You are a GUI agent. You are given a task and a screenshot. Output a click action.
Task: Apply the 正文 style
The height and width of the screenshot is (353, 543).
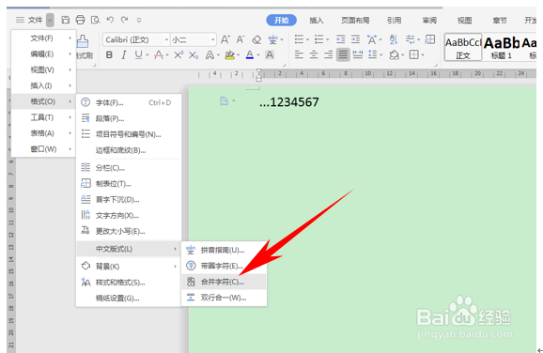click(463, 47)
